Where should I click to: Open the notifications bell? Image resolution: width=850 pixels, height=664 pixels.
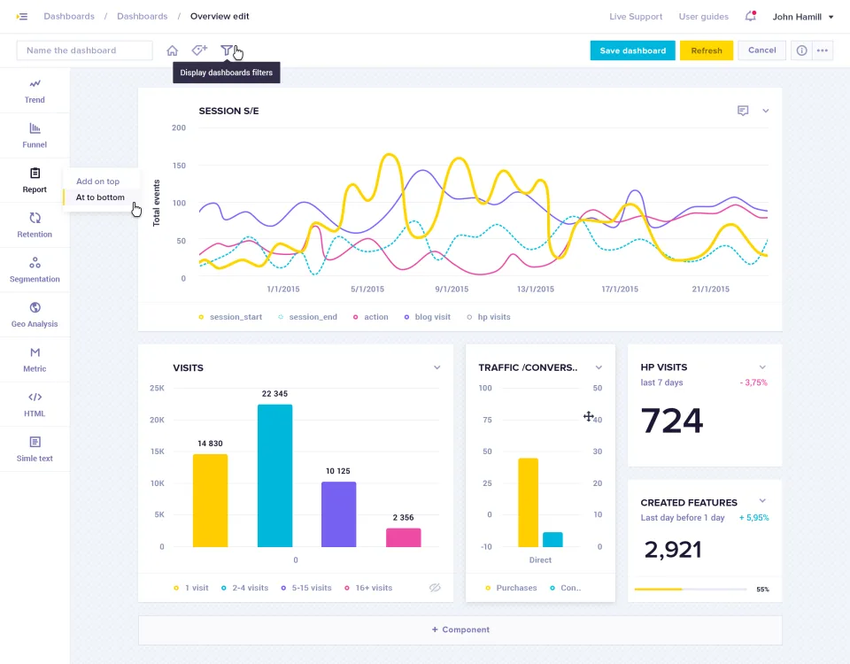point(750,16)
